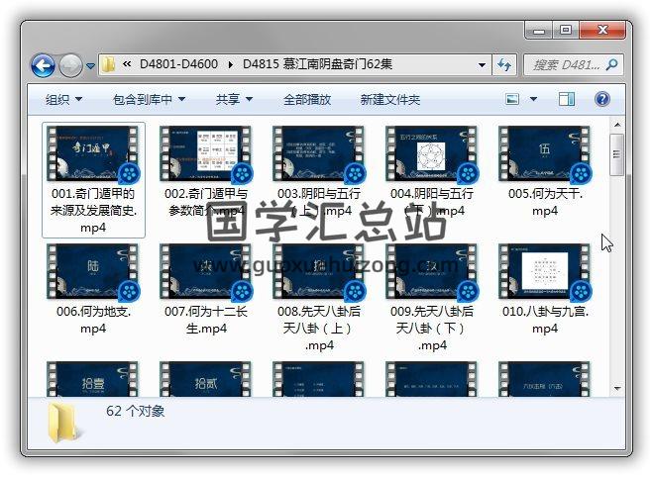
Task: Open the help question mark icon
Action: (601, 99)
